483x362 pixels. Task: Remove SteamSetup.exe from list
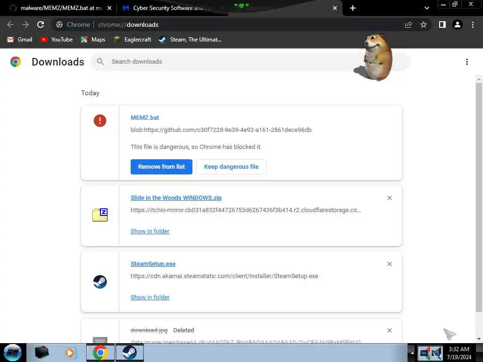pos(390,264)
